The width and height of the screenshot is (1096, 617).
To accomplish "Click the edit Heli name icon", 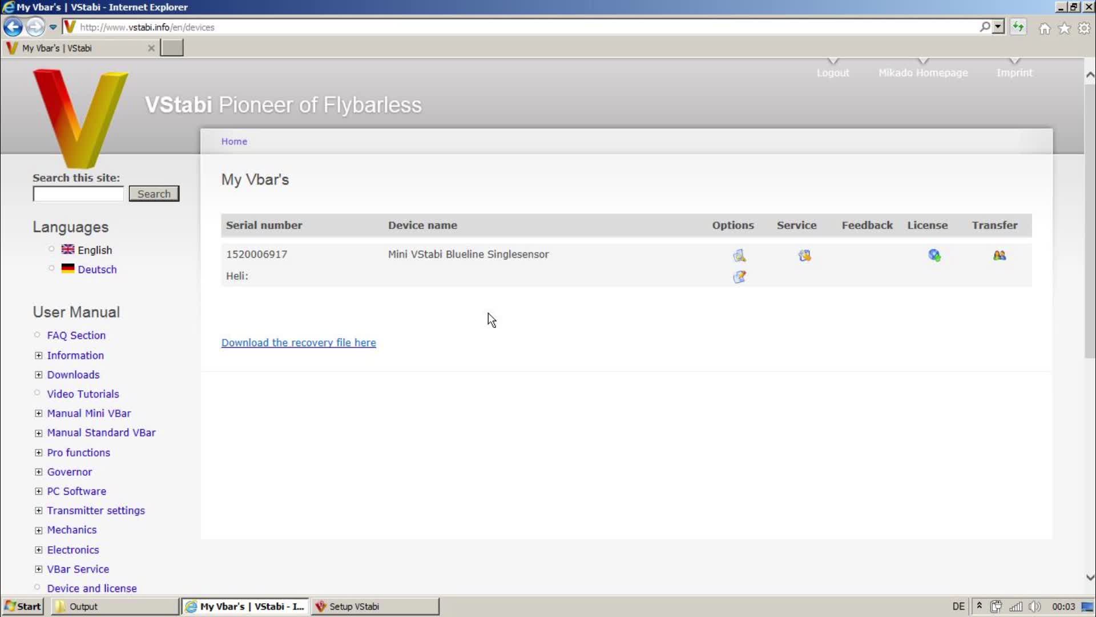I will coord(739,277).
